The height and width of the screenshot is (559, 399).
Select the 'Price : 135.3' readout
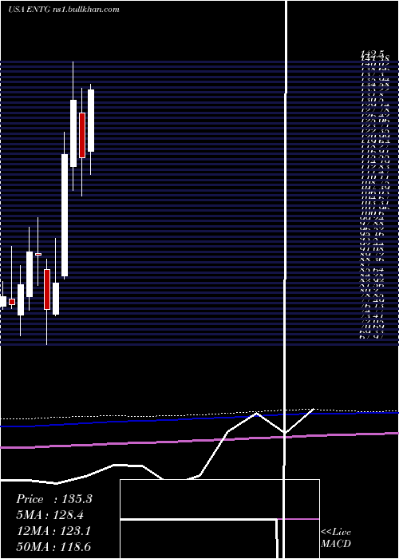click(54, 499)
